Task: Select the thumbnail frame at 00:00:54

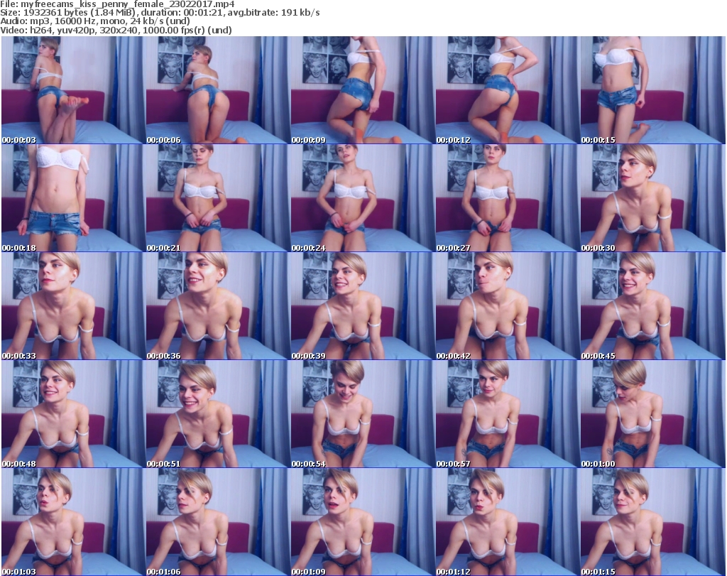Action: (362, 414)
